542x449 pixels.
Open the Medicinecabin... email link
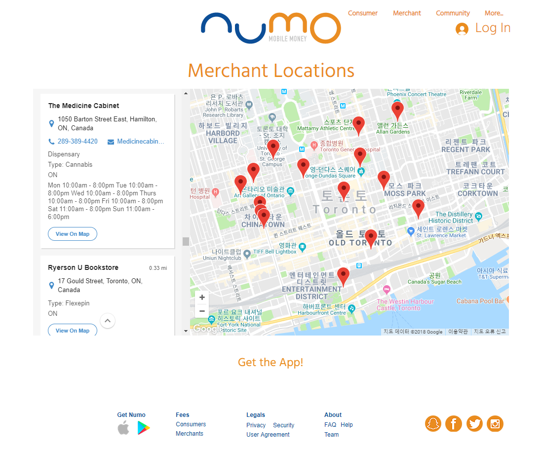[141, 141]
